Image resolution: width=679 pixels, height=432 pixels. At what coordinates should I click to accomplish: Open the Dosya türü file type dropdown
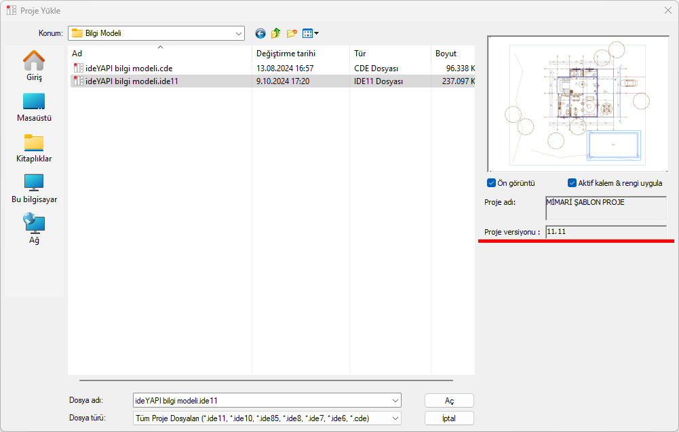pos(395,418)
